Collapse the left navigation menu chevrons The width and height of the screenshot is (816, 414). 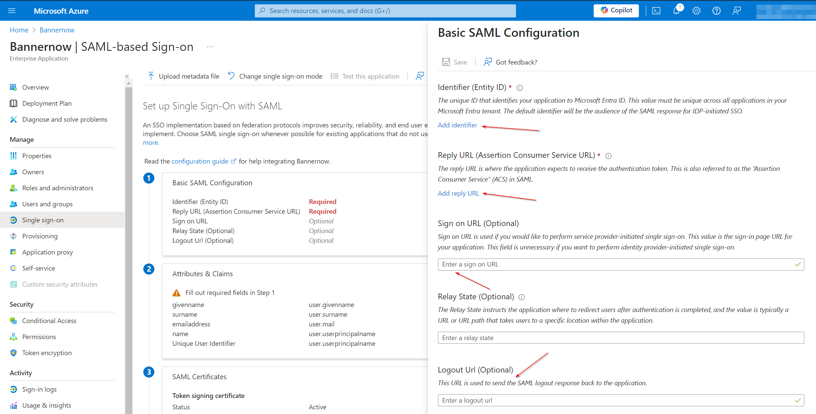click(x=127, y=77)
